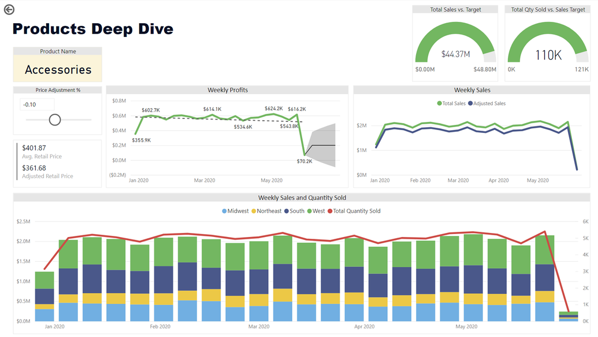Select Accessories in the Product Name slicer
The height and width of the screenshot is (337, 598).
click(x=57, y=69)
